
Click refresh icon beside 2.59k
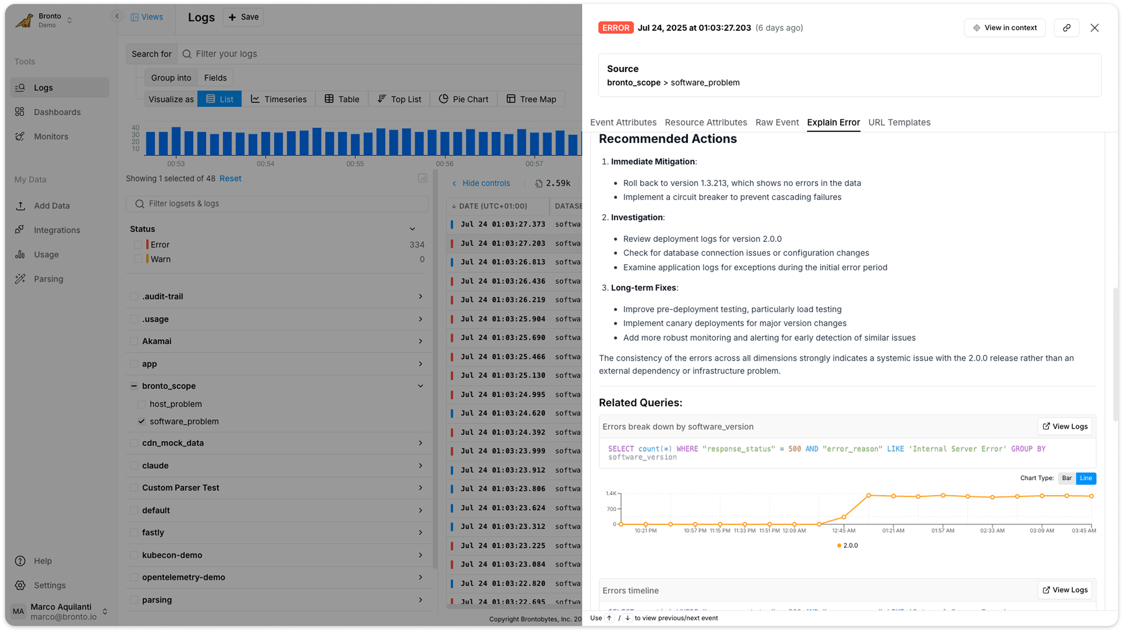click(x=539, y=183)
